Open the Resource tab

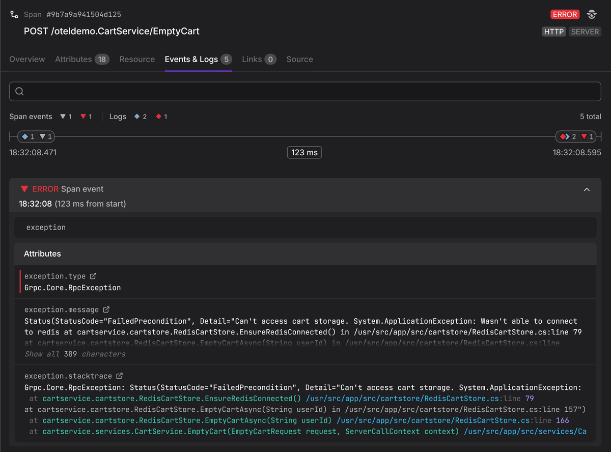coord(137,59)
